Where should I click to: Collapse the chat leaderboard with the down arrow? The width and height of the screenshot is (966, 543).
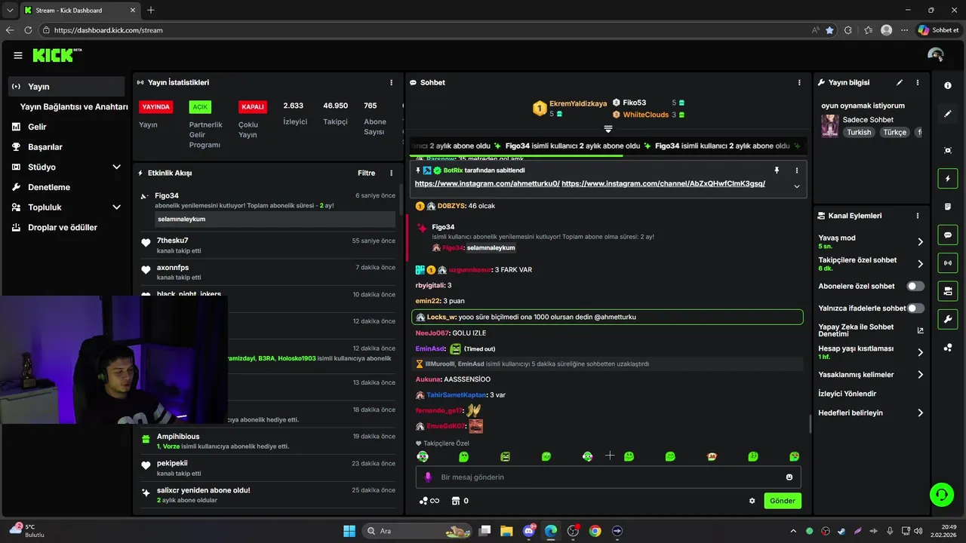click(608, 129)
